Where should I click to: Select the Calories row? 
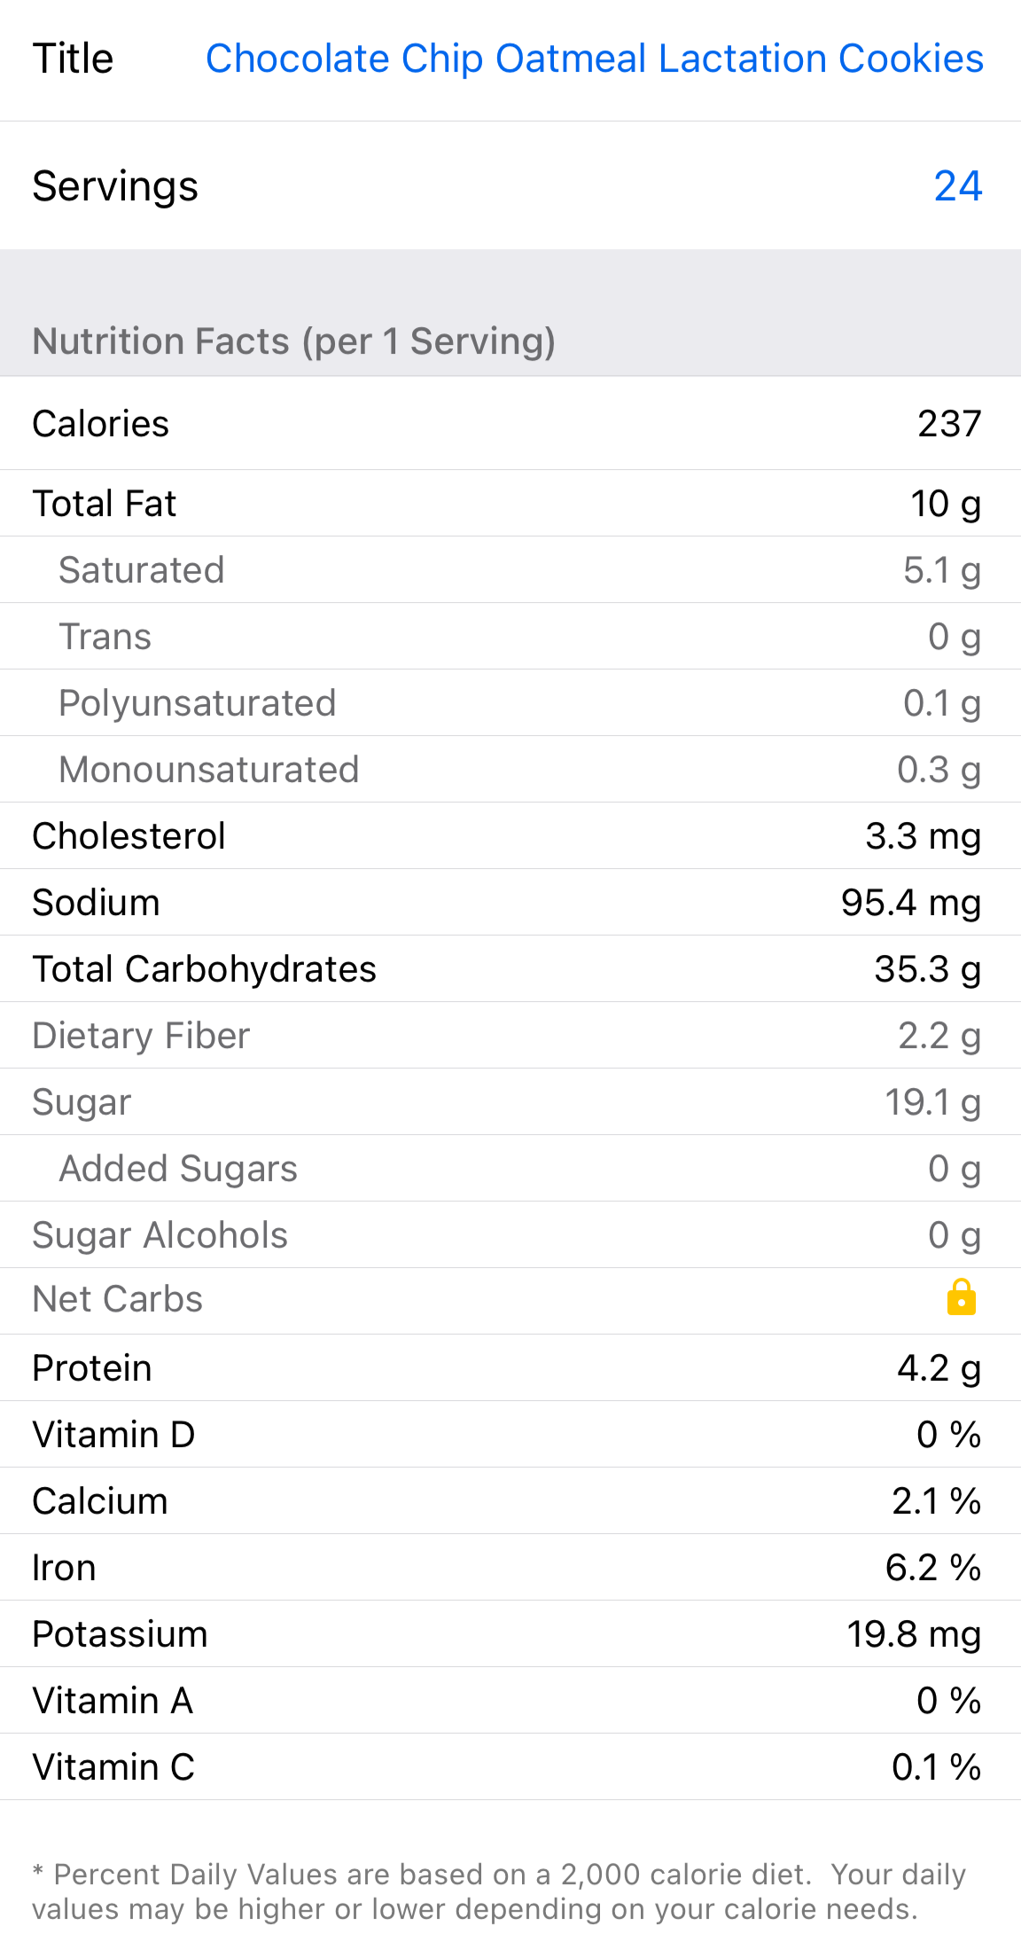(510, 424)
